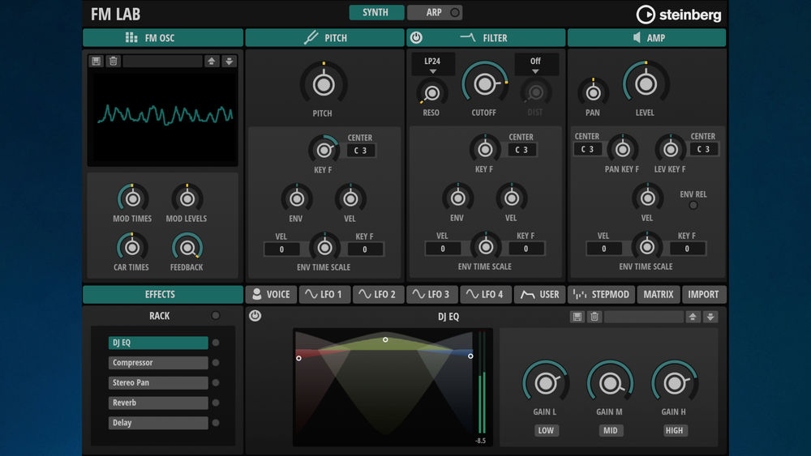Click the delete preset icon in DJ EQ

point(594,317)
